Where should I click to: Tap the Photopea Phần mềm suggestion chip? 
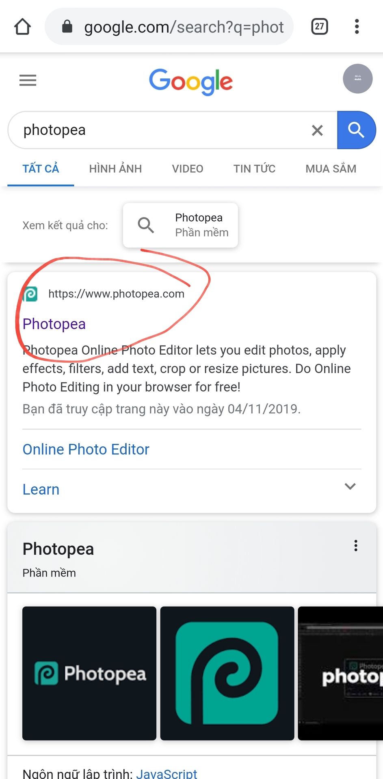[181, 225]
